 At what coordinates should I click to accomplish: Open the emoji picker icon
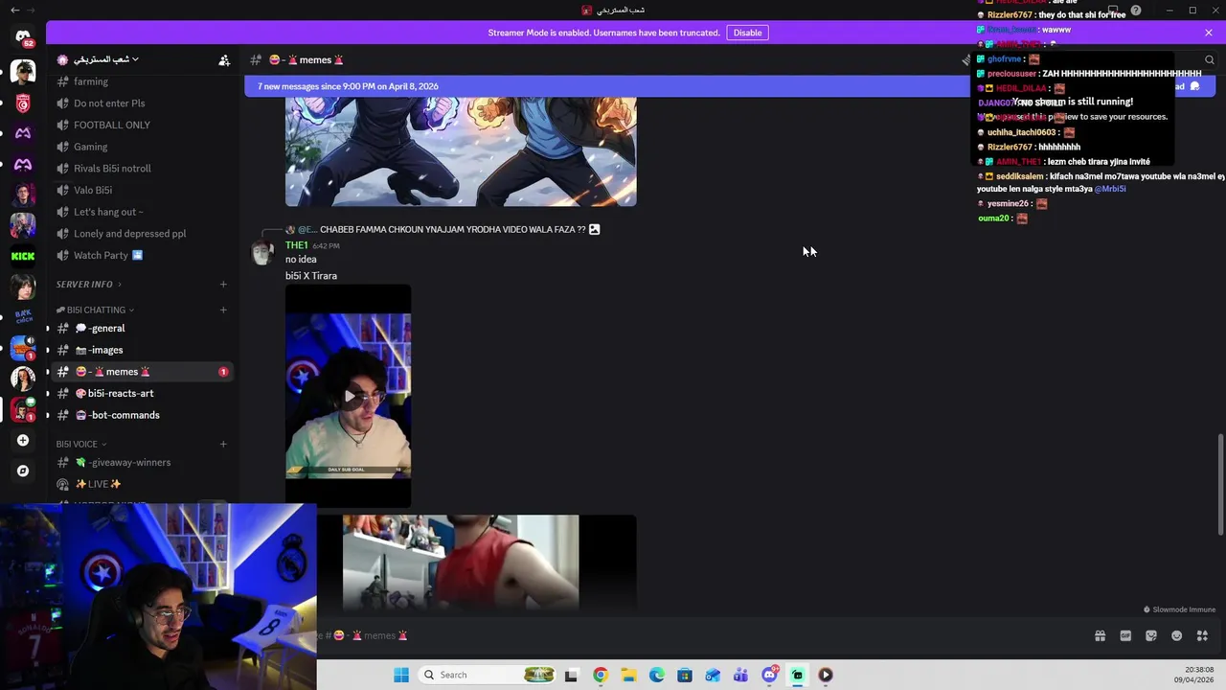pyautogui.click(x=1177, y=635)
